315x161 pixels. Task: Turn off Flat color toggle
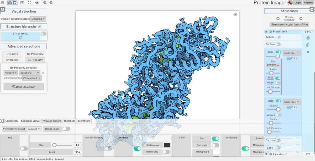point(215,139)
